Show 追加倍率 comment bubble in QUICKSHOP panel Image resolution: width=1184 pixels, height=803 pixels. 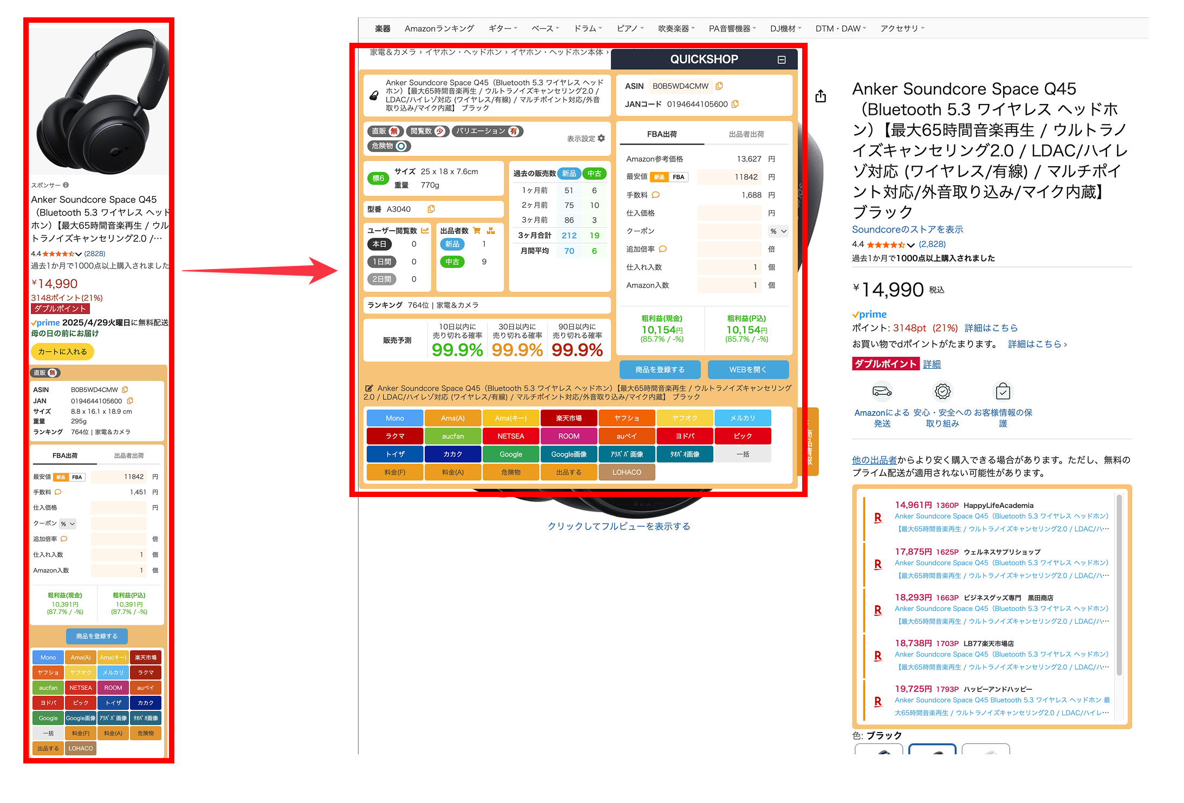662,249
